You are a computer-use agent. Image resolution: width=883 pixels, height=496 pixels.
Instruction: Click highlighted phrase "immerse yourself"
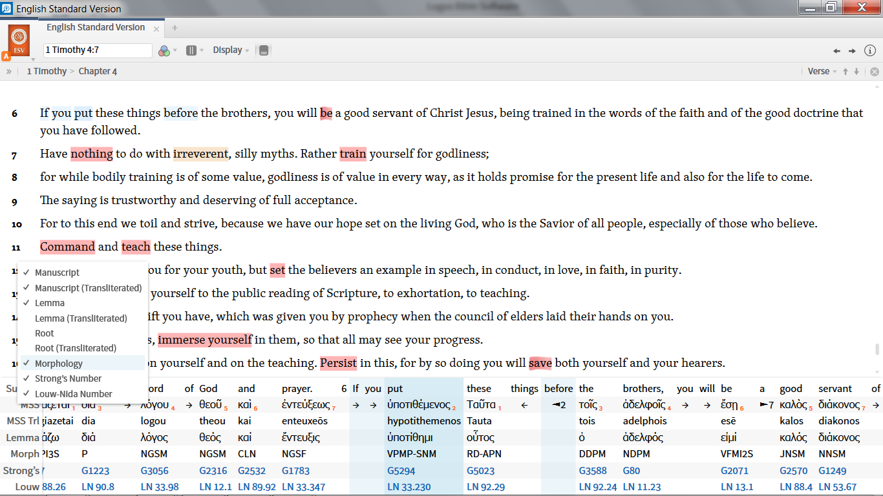[x=205, y=340]
